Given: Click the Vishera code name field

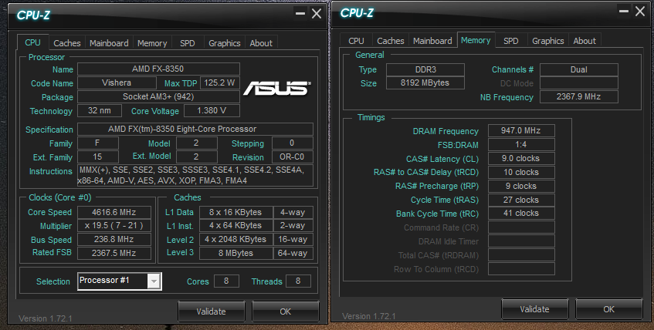Looking at the screenshot, I should (x=117, y=83).
